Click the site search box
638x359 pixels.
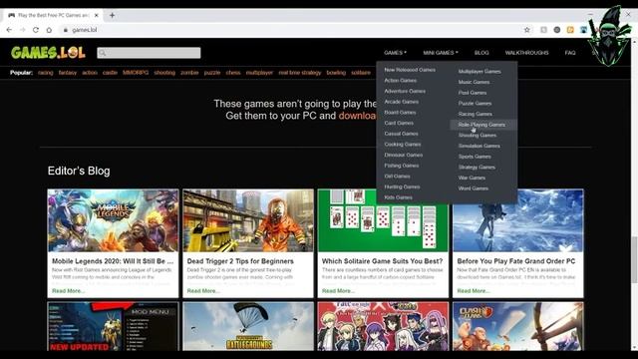coord(149,53)
